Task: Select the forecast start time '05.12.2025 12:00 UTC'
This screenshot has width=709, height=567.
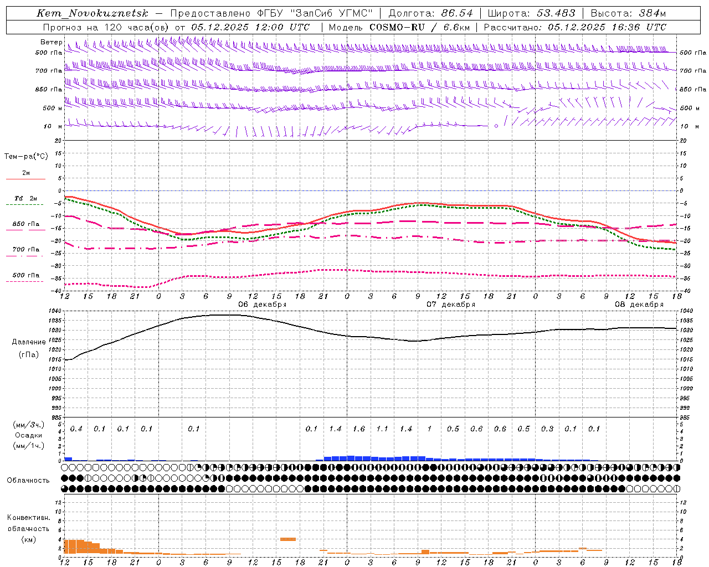Action: (250, 27)
